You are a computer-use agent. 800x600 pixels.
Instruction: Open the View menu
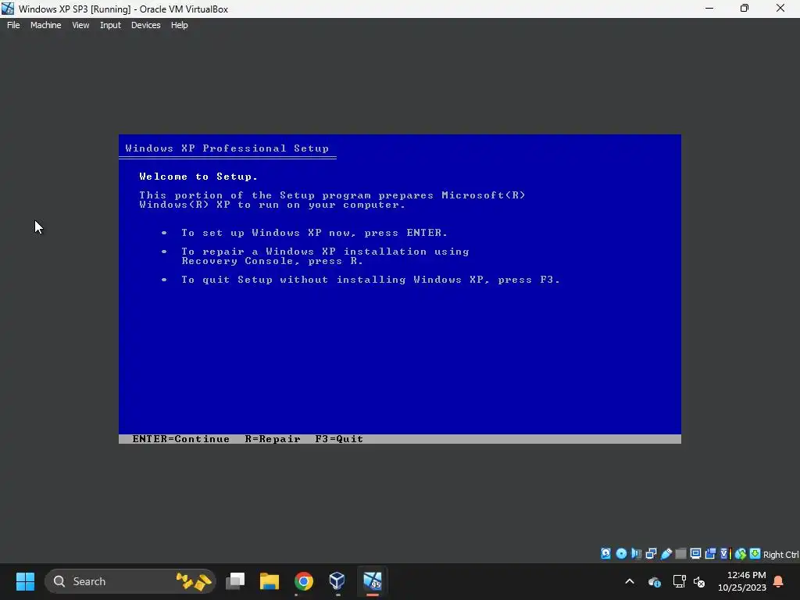tap(80, 25)
